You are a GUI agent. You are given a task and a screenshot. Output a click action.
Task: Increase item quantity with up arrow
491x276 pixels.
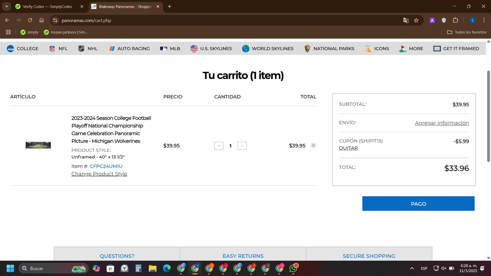pos(242,146)
